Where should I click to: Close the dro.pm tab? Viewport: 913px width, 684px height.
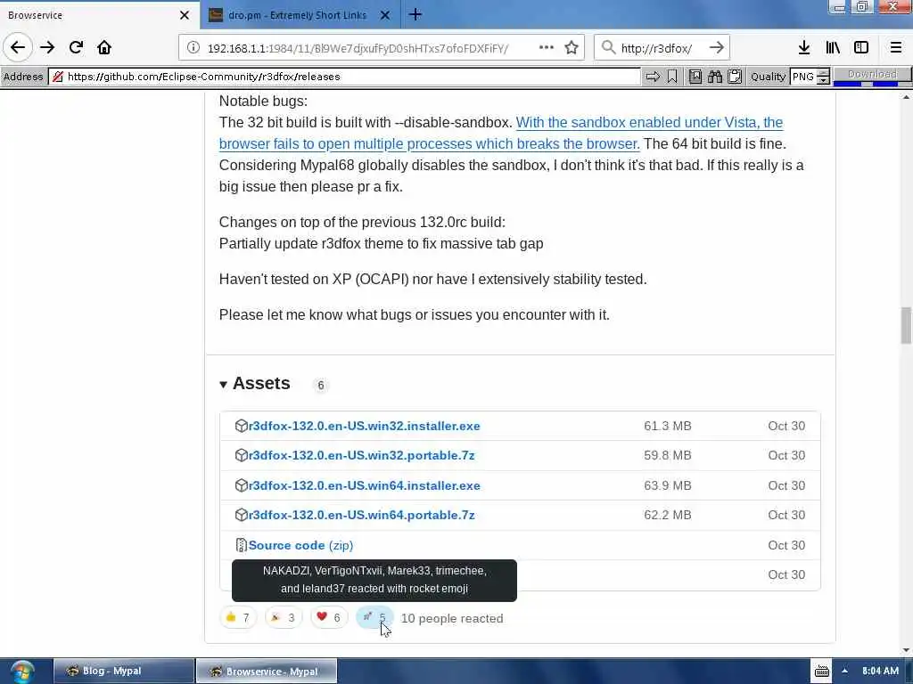(385, 15)
